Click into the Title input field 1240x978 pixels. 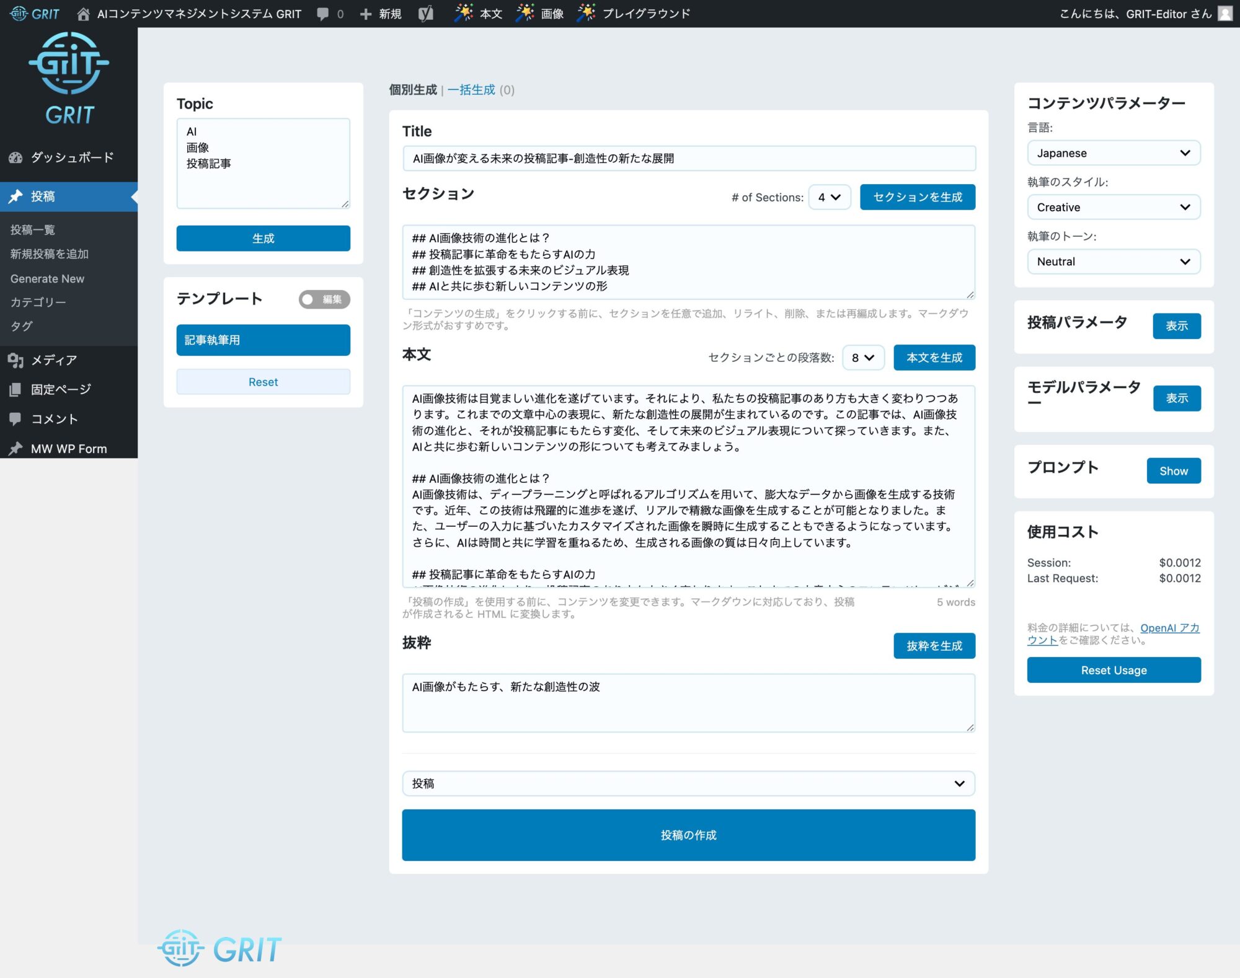pos(688,159)
